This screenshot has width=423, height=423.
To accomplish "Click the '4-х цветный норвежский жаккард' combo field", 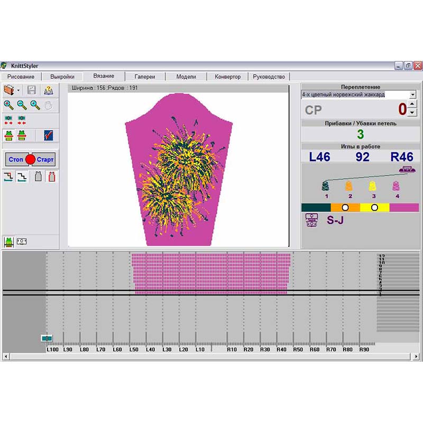I will (355, 95).
